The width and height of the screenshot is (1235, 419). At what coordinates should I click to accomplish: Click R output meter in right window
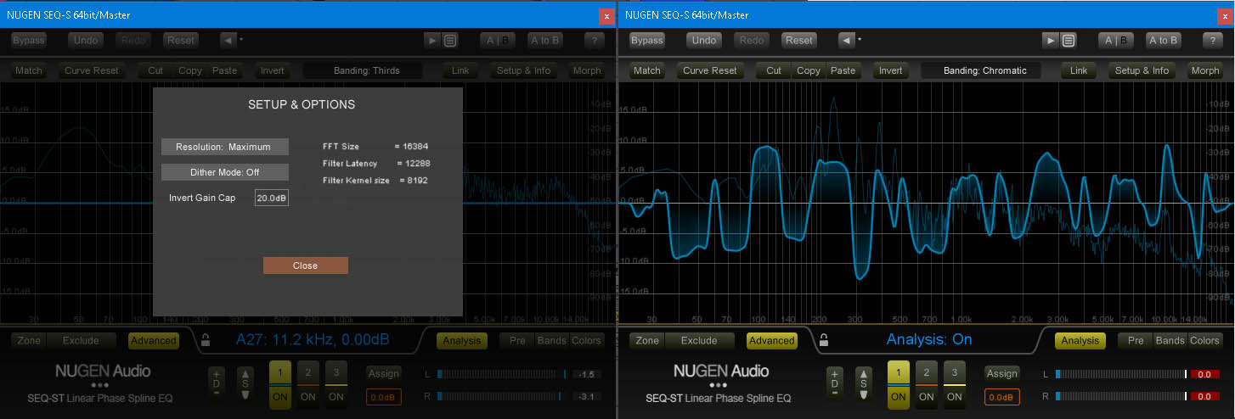tap(1120, 396)
